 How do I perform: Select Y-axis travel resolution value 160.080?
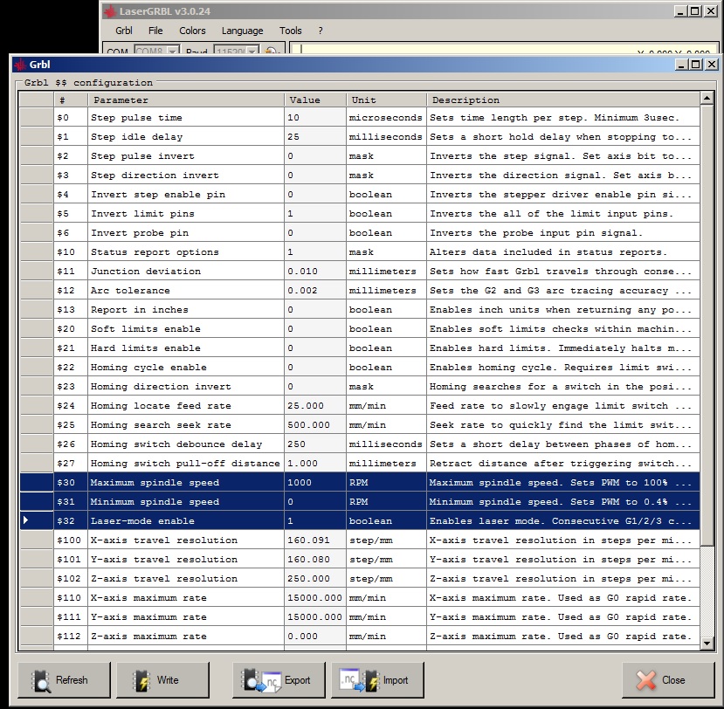[x=315, y=560]
